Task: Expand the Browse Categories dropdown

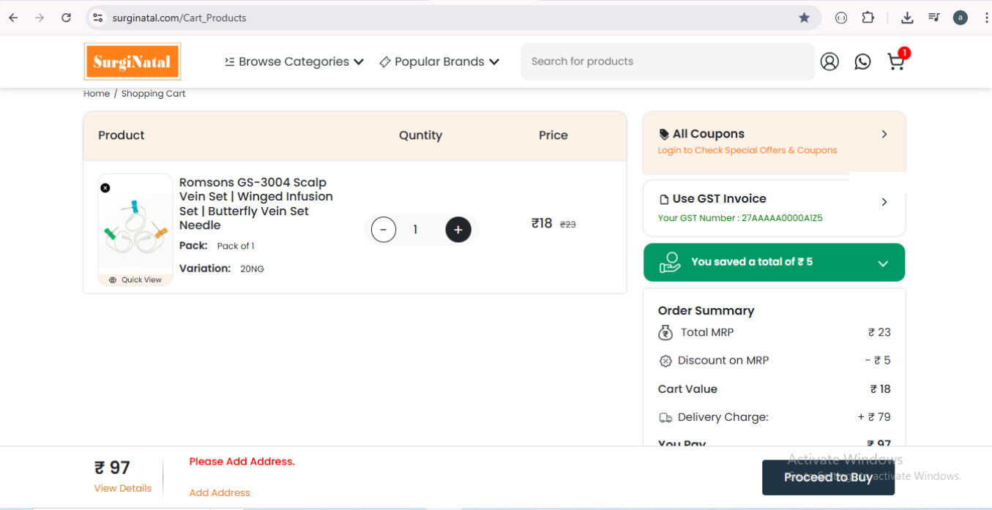Action: [x=294, y=62]
